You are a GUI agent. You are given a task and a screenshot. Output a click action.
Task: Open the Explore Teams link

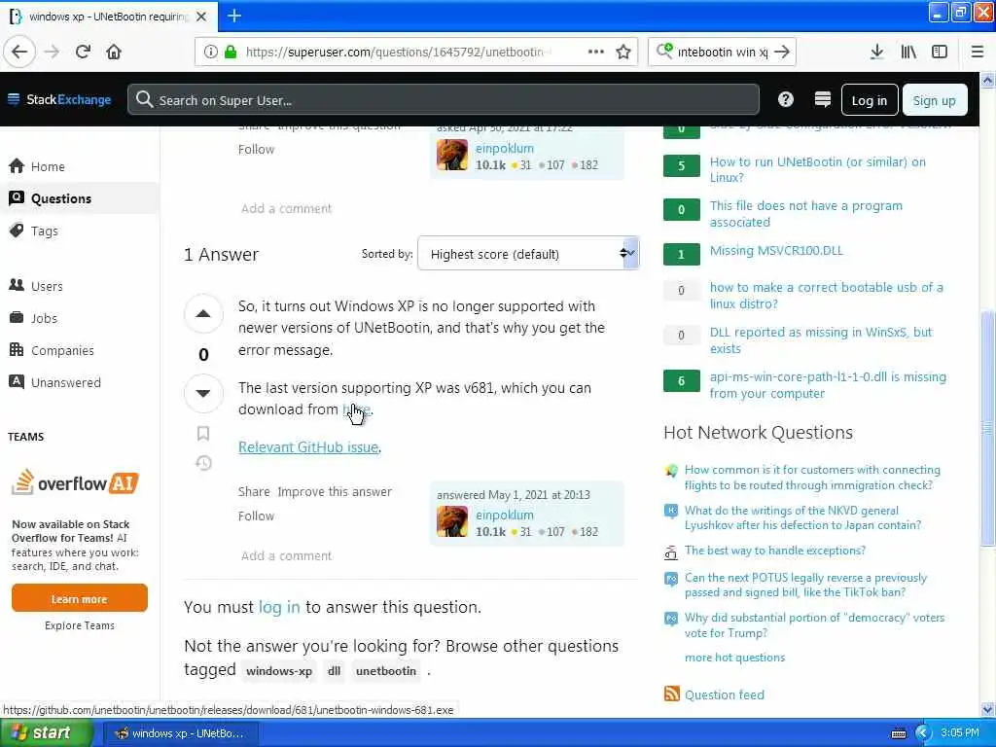click(x=80, y=625)
